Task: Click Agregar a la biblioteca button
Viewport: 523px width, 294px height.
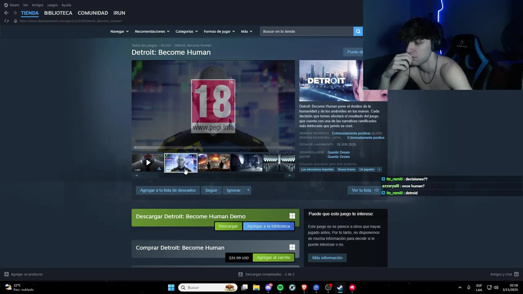Action: click(268, 226)
